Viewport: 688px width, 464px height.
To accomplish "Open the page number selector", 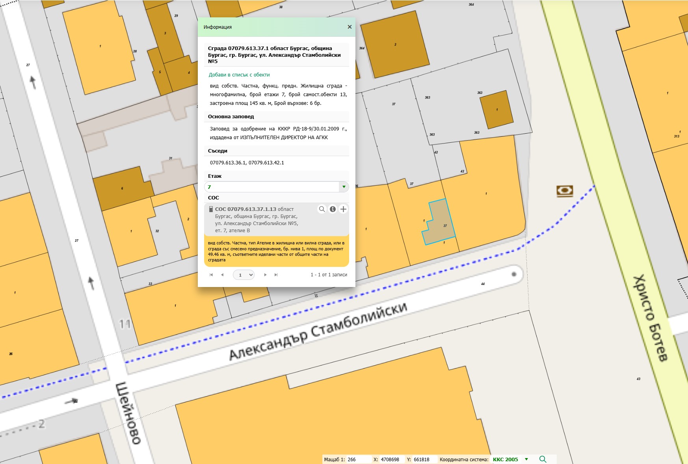I will click(244, 275).
